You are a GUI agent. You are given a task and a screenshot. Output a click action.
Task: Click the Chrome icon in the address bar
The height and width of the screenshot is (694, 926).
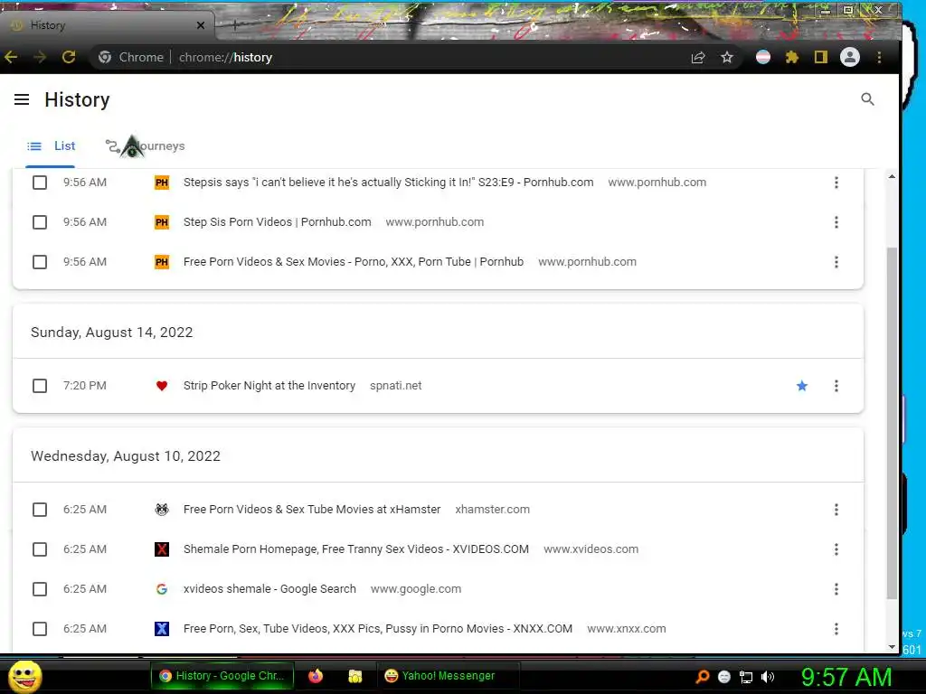[x=105, y=57]
